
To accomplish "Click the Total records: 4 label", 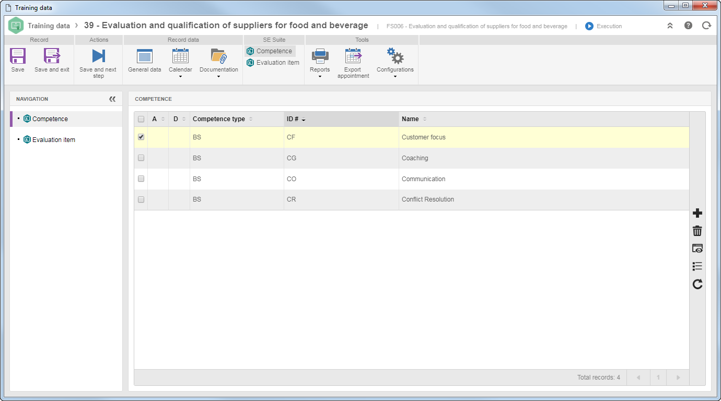I will click(x=599, y=378).
